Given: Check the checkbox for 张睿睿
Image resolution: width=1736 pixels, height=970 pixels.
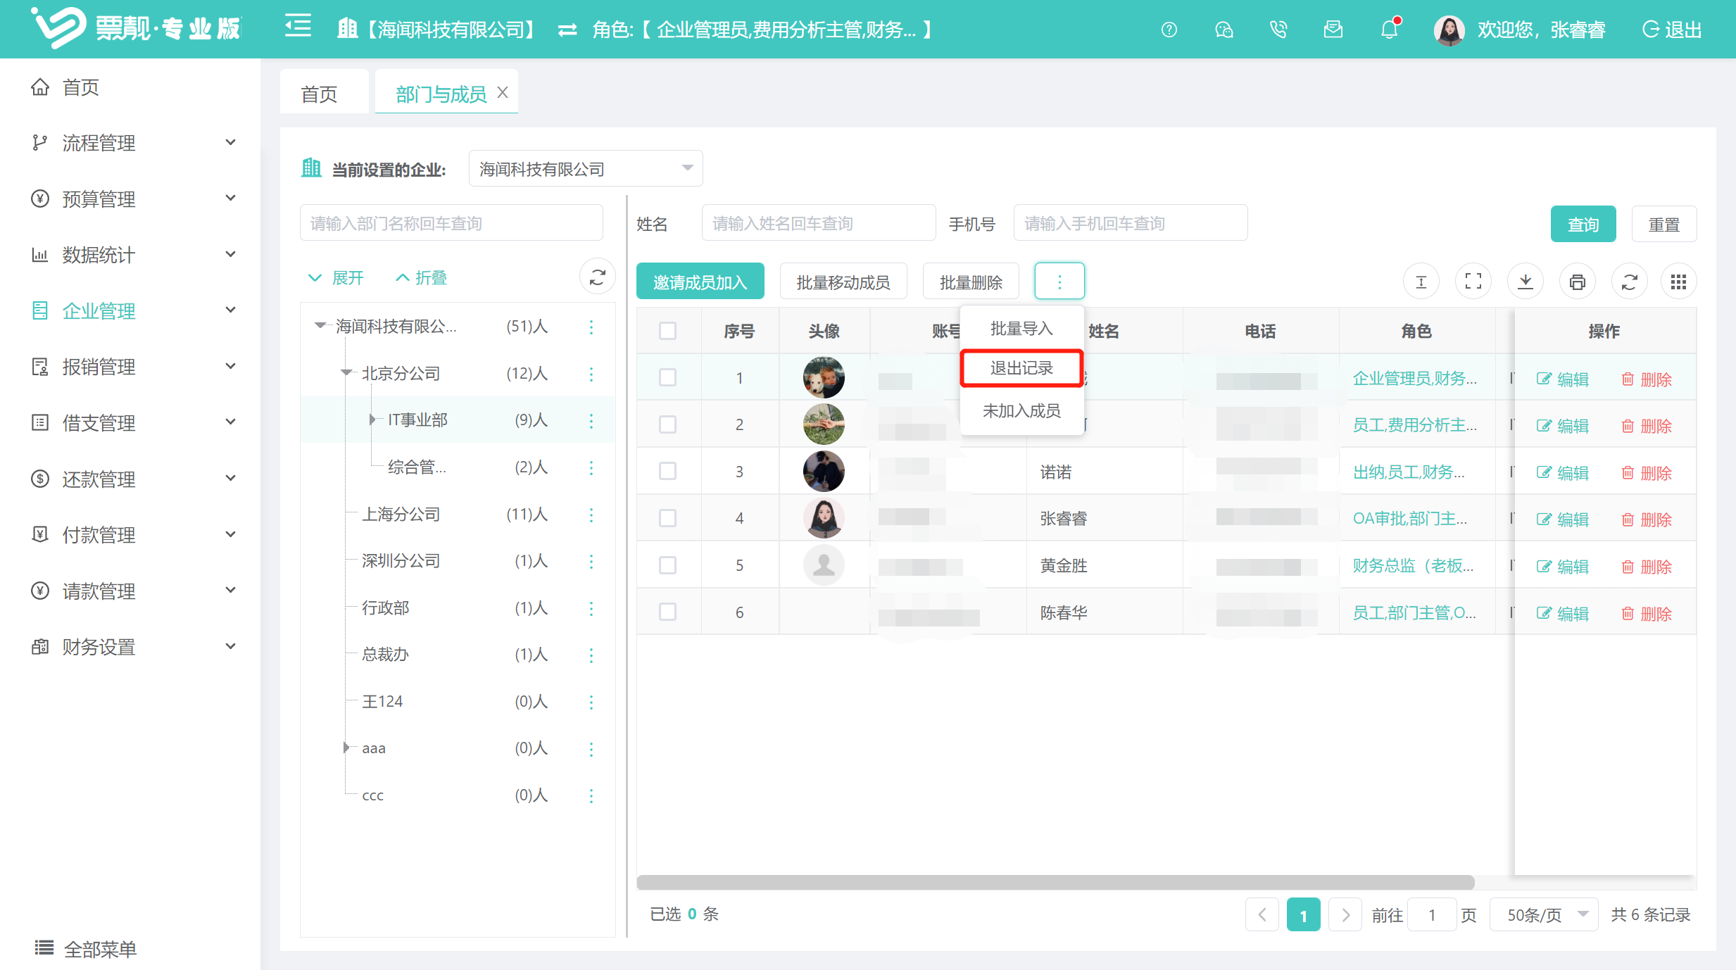Looking at the screenshot, I should pyautogui.click(x=667, y=518).
